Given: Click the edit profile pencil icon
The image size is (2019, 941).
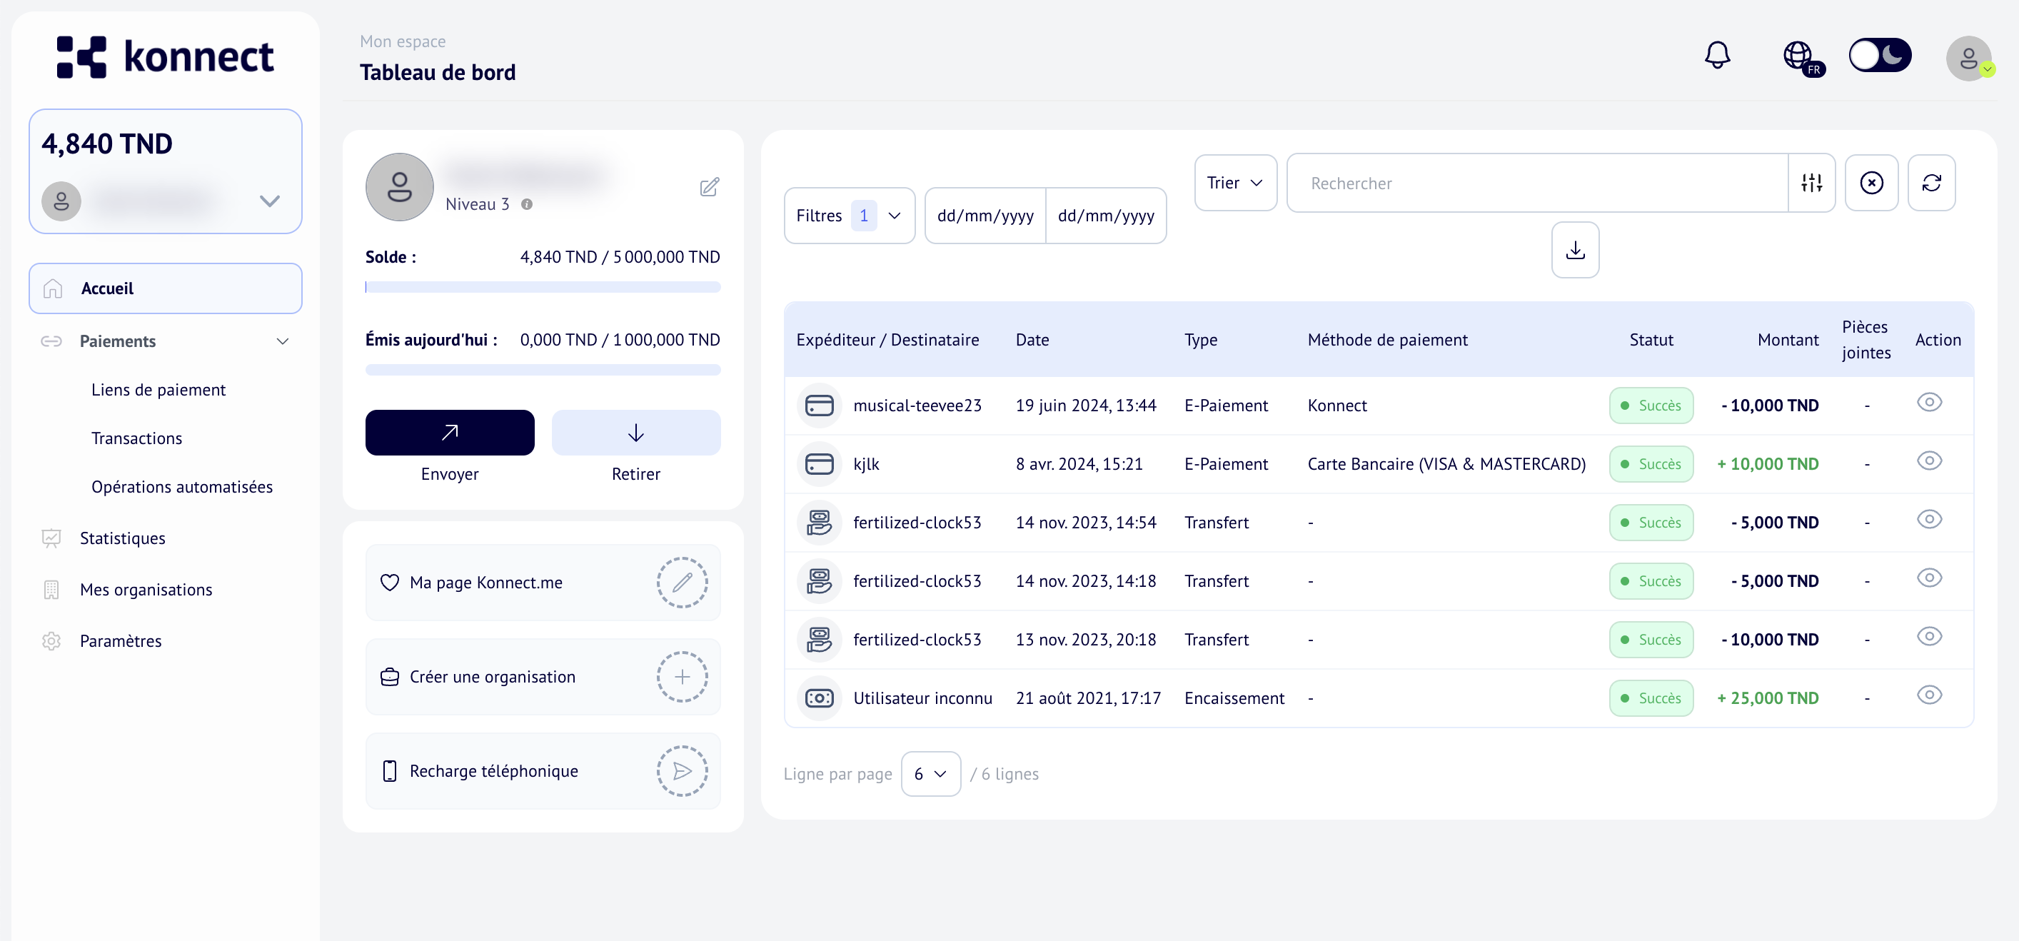Looking at the screenshot, I should 710,186.
